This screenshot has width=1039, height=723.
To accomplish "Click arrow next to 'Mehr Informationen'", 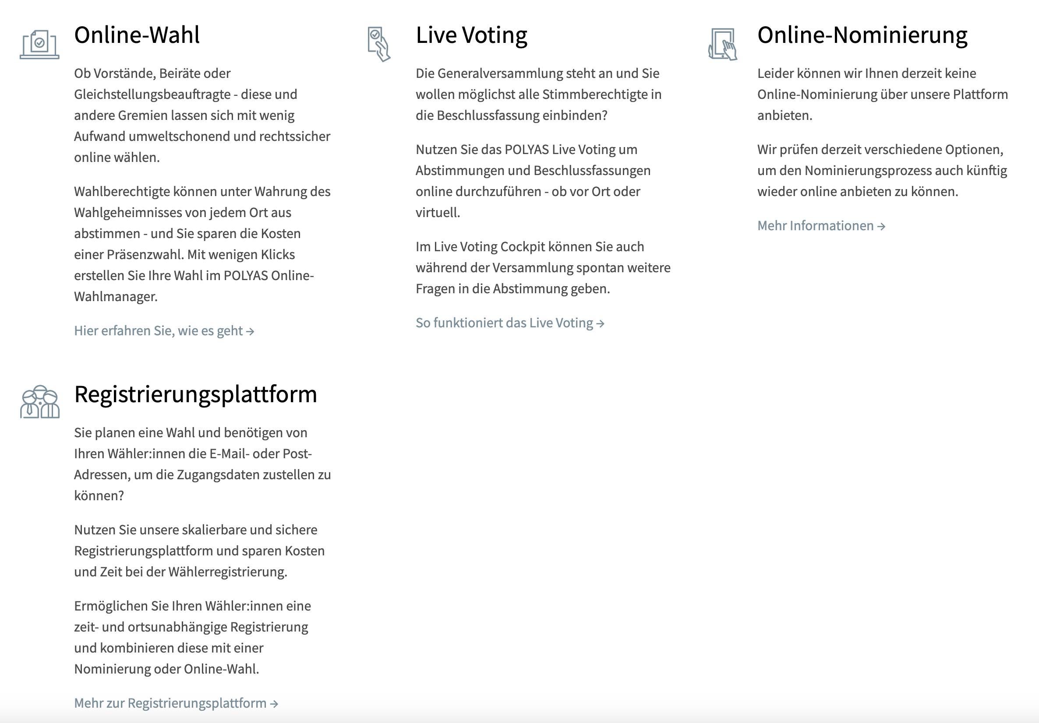I will (x=881, y=227).
